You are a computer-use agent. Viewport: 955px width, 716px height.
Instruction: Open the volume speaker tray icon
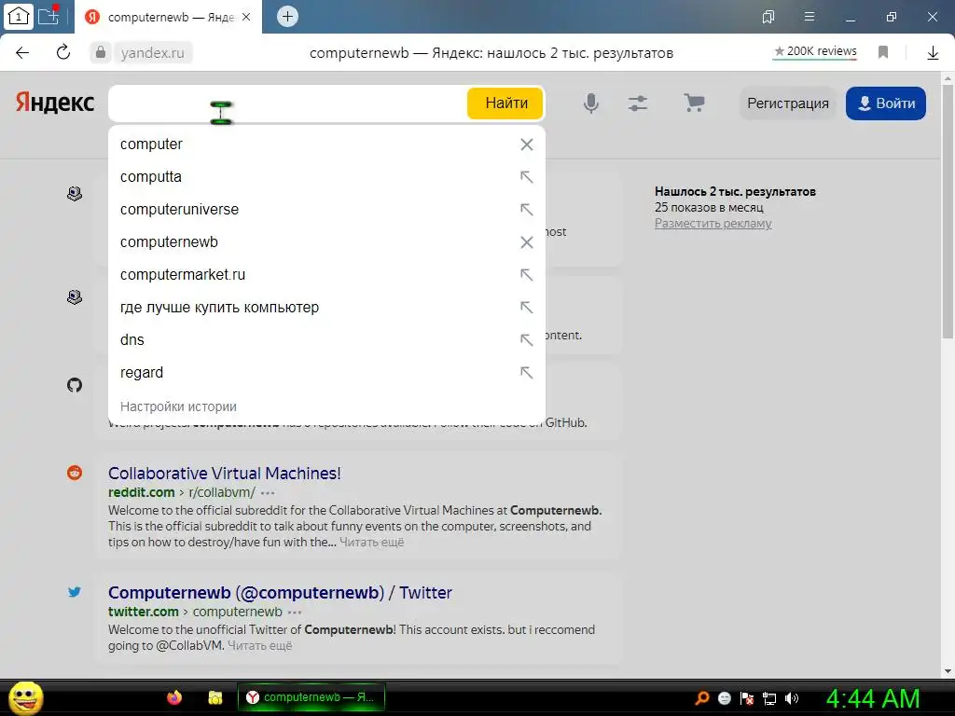pyautogui.click(x=792, y=698)
